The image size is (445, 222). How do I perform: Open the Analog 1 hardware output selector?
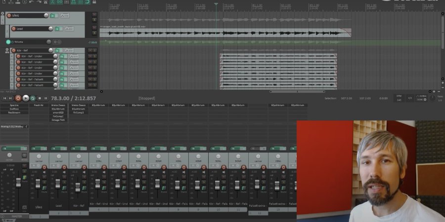point(14,126)
